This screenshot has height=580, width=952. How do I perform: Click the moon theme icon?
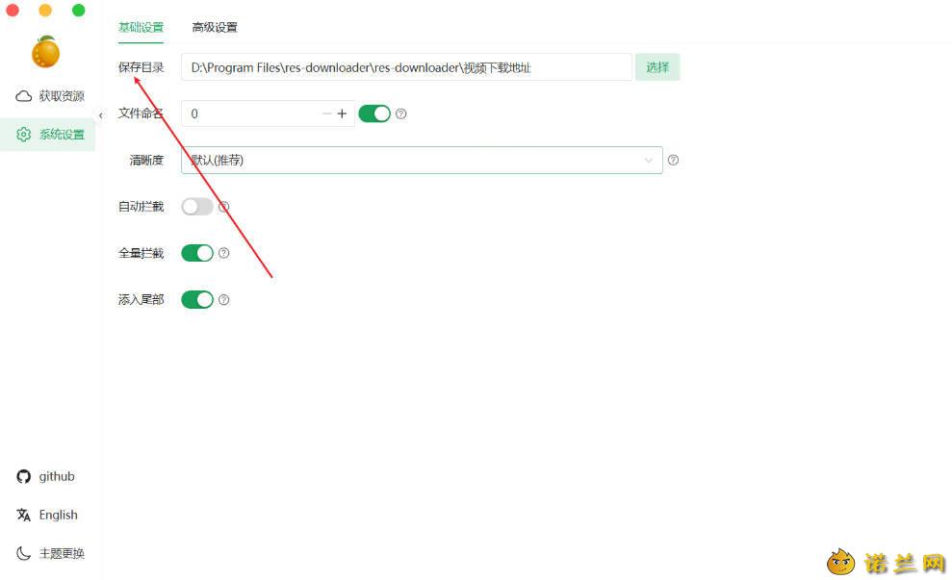(x=24, y=553)
